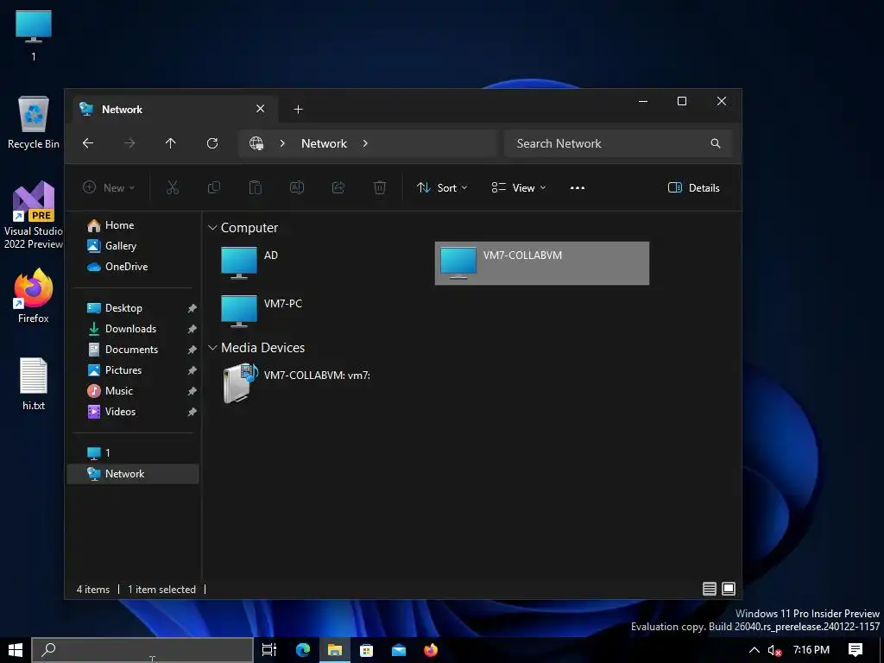The height and width of the screenshot is (663, 884).
Task: Collapse the Computer group
Action: (212, 228)
